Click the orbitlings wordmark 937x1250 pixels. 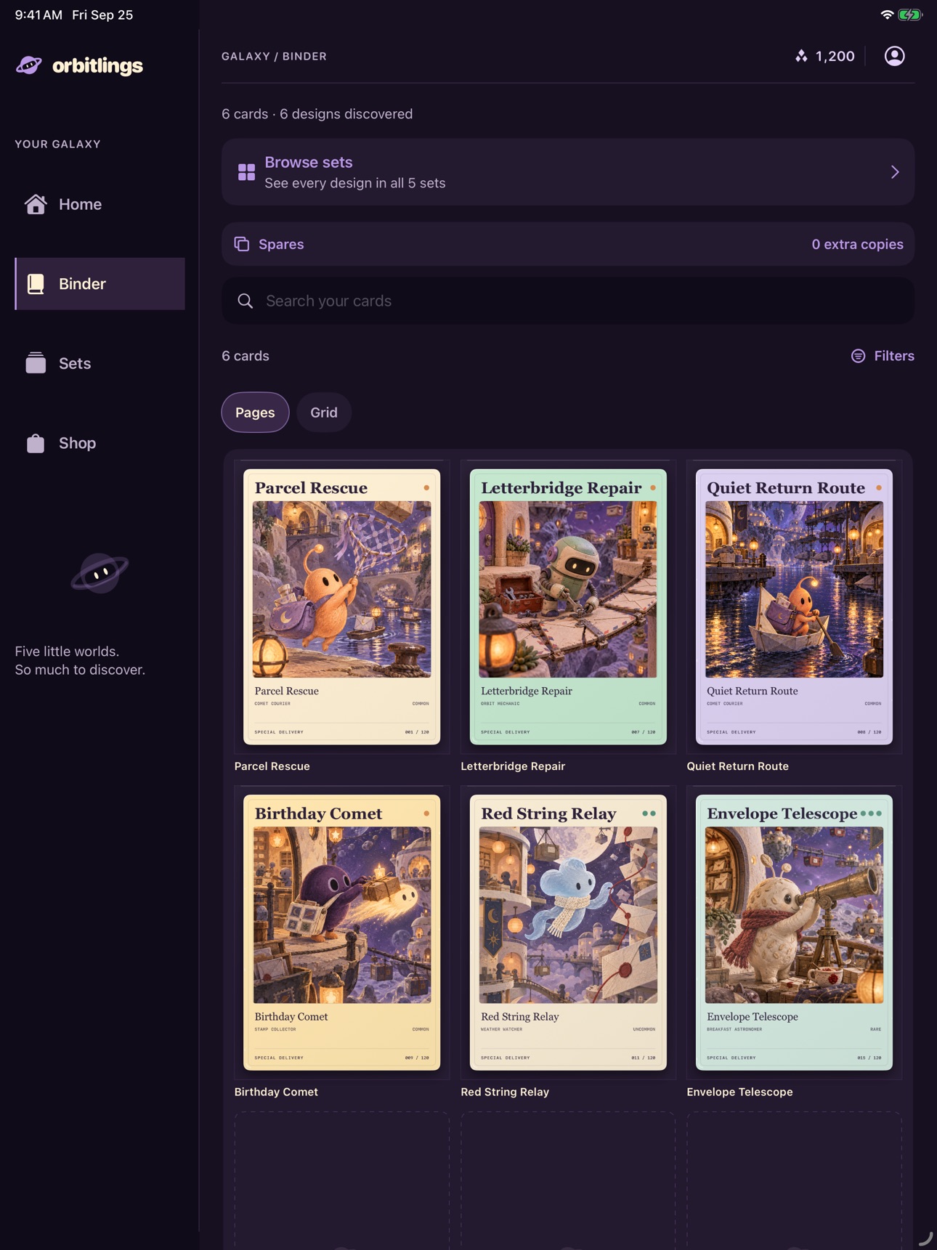point(97,65)
